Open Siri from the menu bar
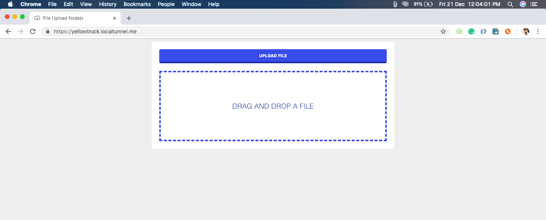546x220 pixels. coord(523,4)
